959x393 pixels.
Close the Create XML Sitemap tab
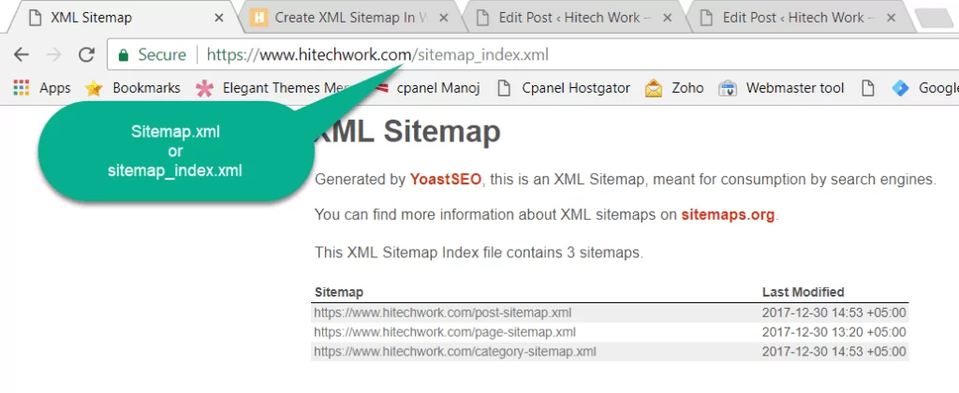444,18
